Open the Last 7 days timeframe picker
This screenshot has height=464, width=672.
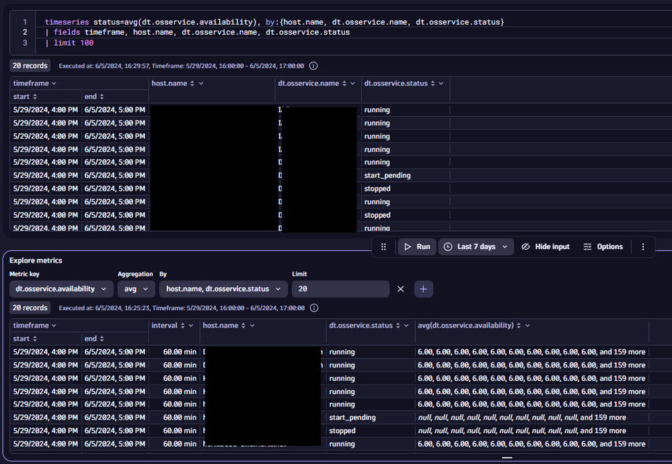click(x=476, y=246)
